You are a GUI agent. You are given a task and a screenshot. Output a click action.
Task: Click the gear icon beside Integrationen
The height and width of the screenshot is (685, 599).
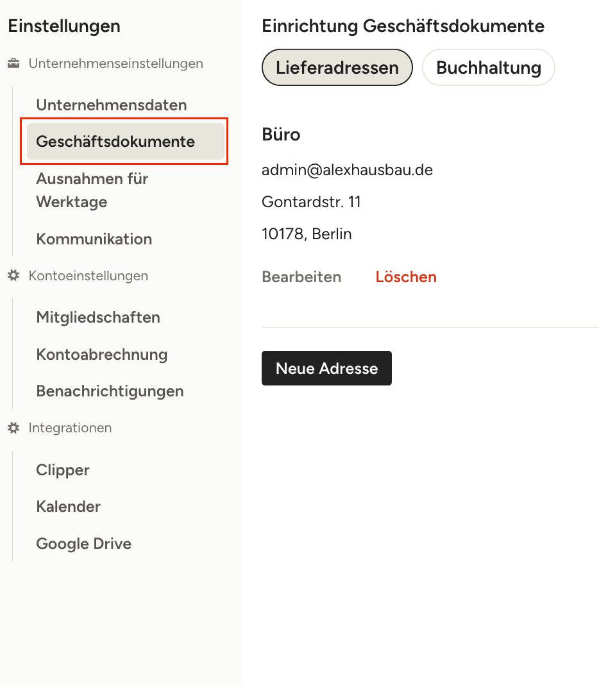(x=13, y=428)
